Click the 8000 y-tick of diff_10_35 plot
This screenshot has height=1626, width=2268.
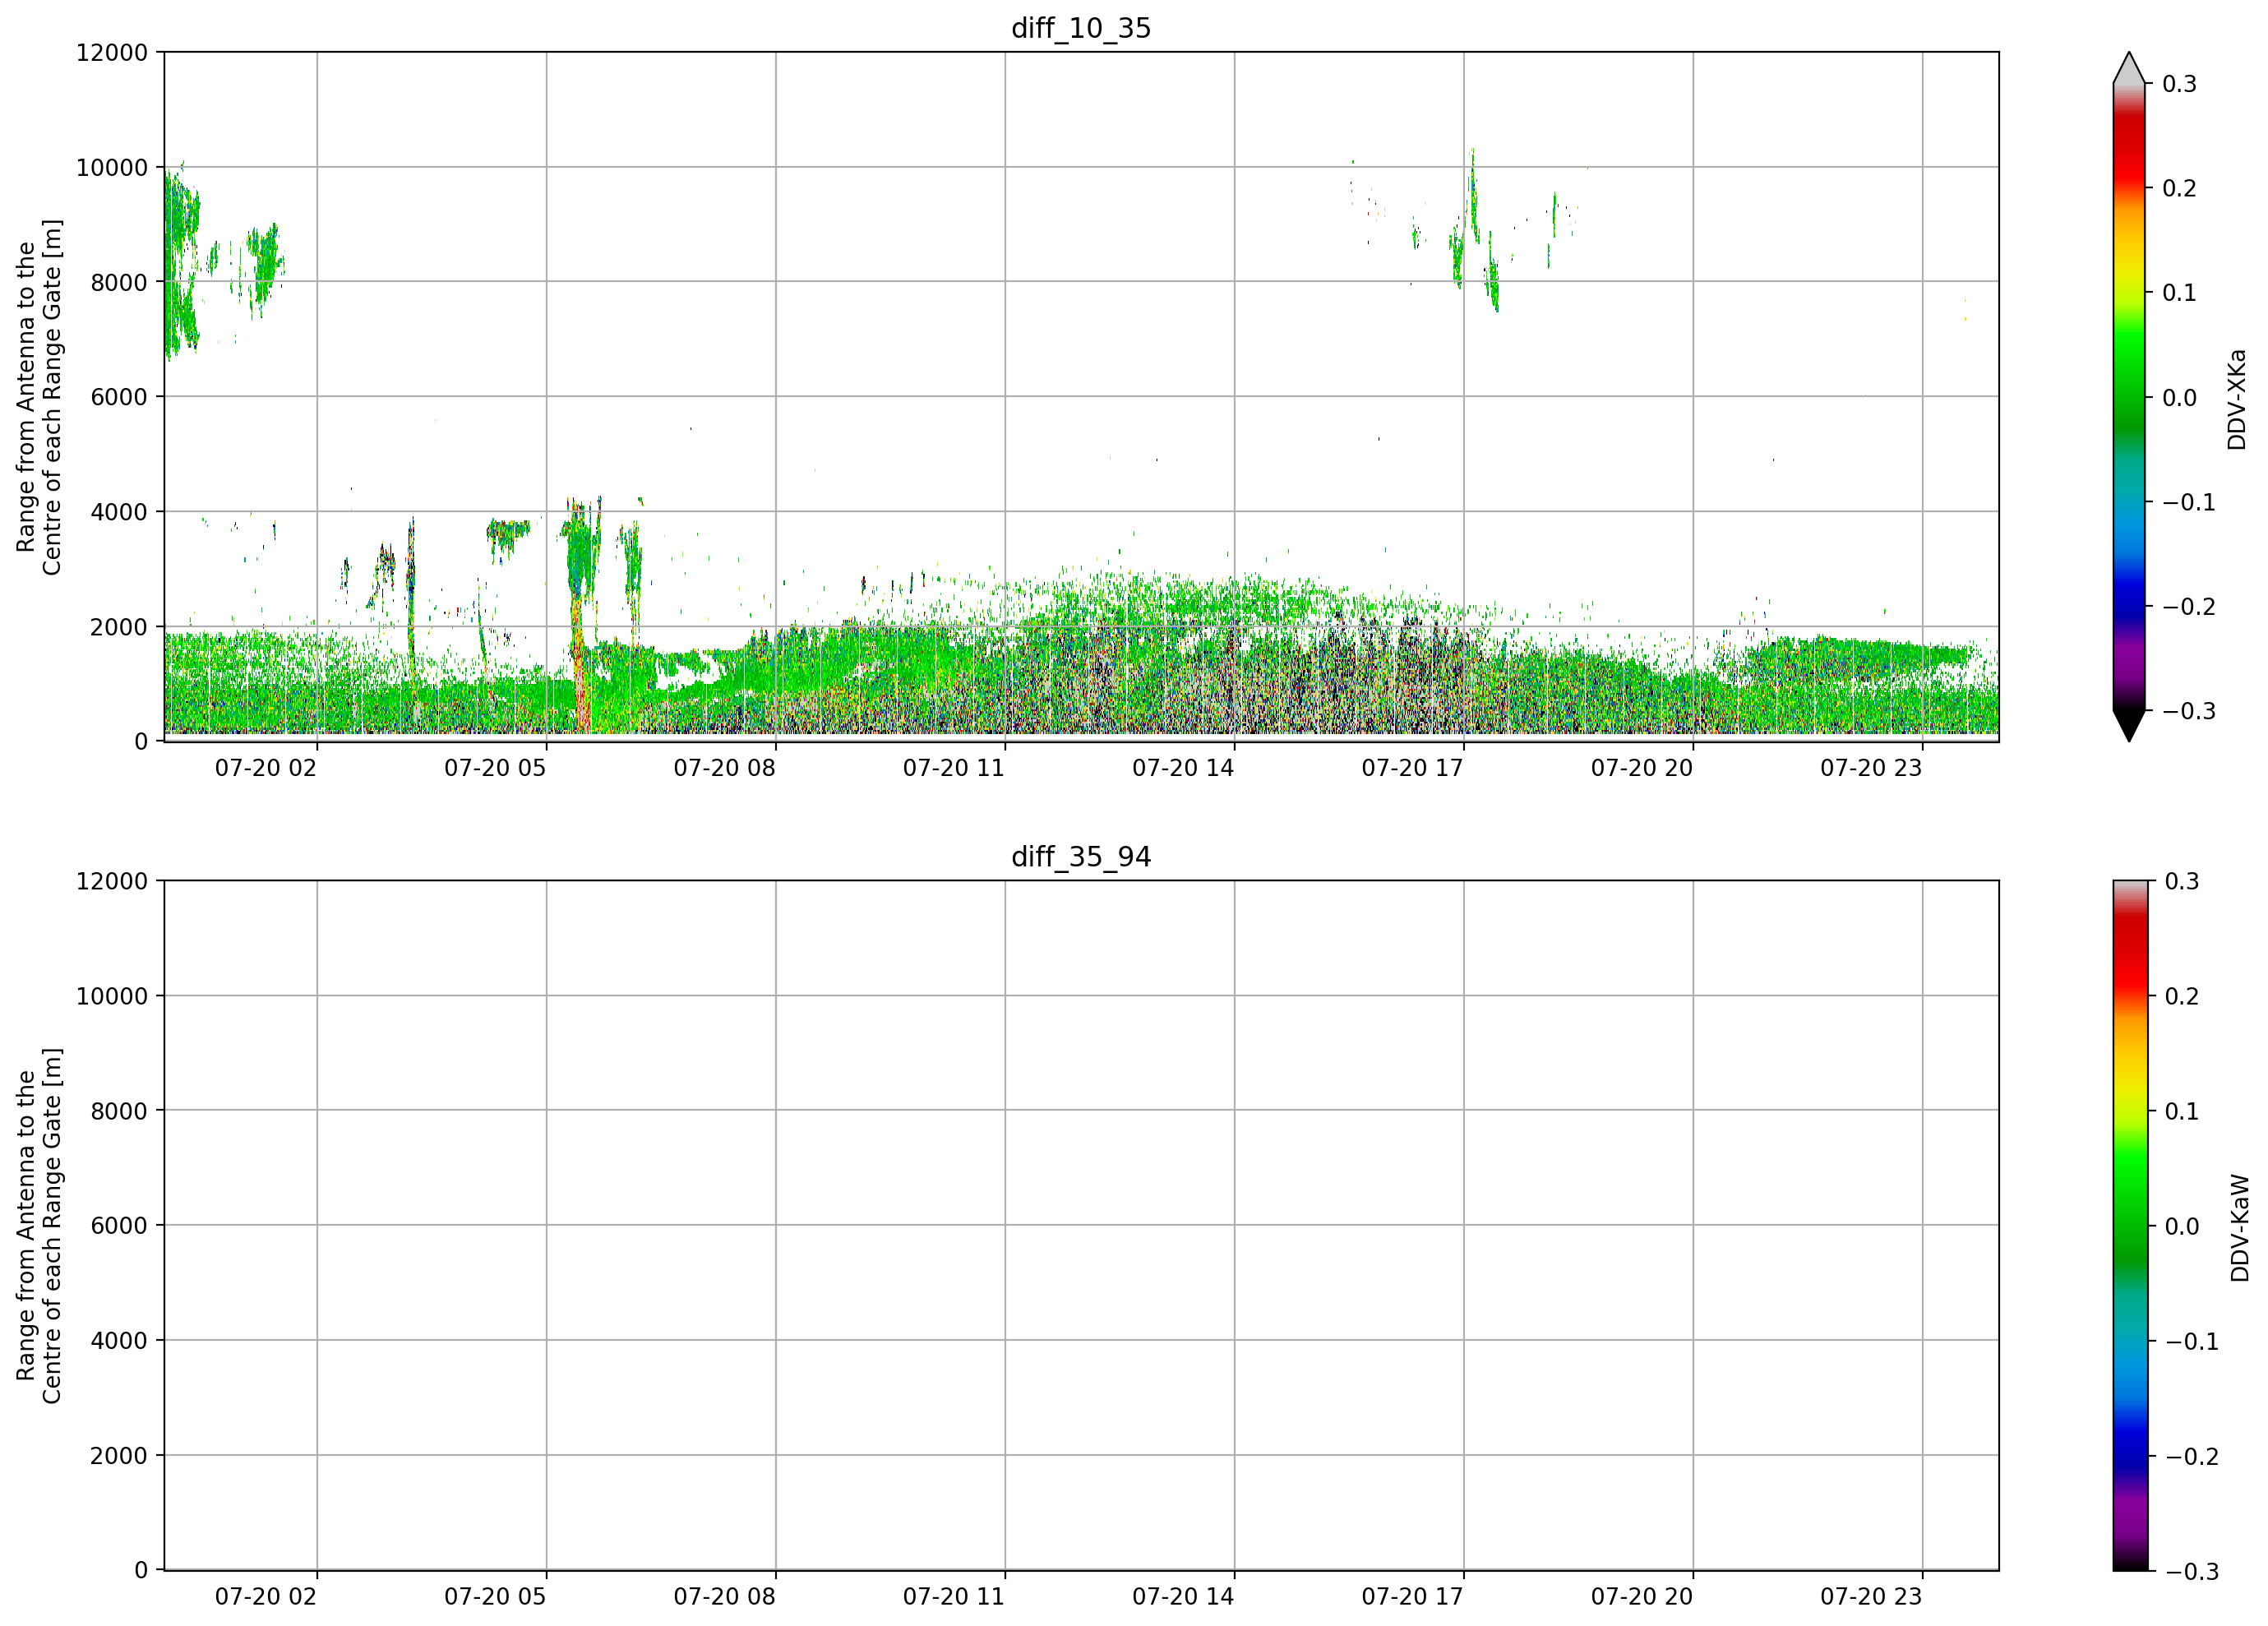[x=119, y=283]
